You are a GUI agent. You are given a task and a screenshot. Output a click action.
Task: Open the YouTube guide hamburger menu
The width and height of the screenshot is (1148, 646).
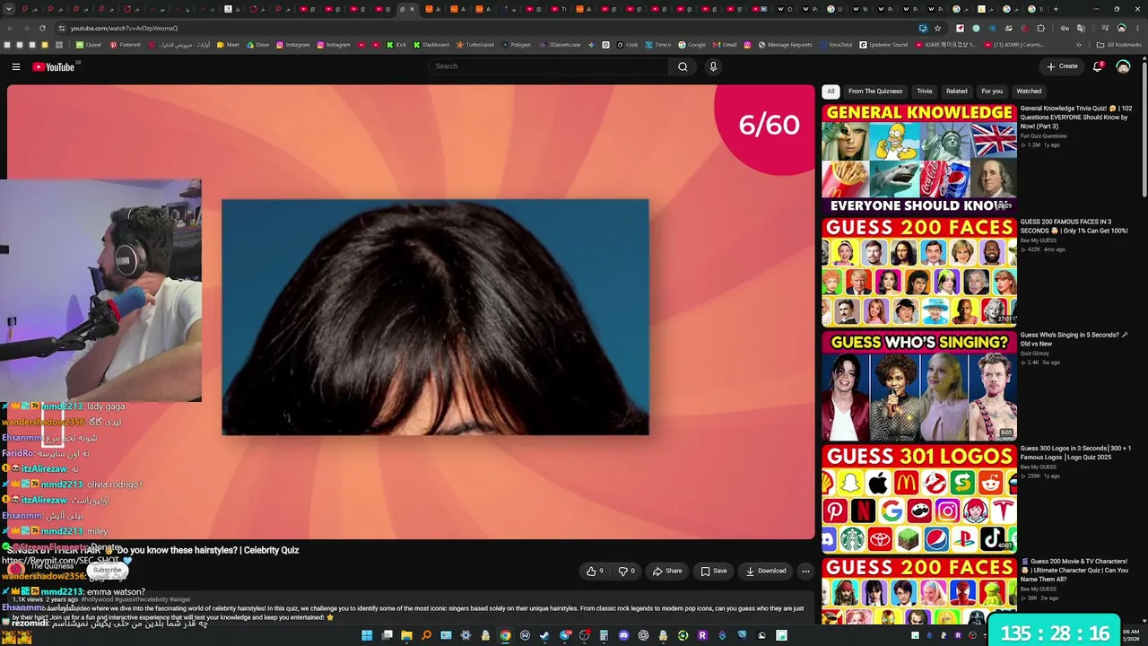tap(16, 66)
